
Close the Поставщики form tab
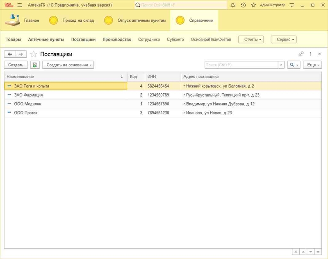click(x=319, y=54)
